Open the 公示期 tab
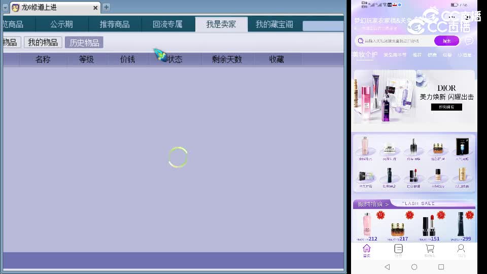This screenshot has height=274, width=487. (61, 24)
